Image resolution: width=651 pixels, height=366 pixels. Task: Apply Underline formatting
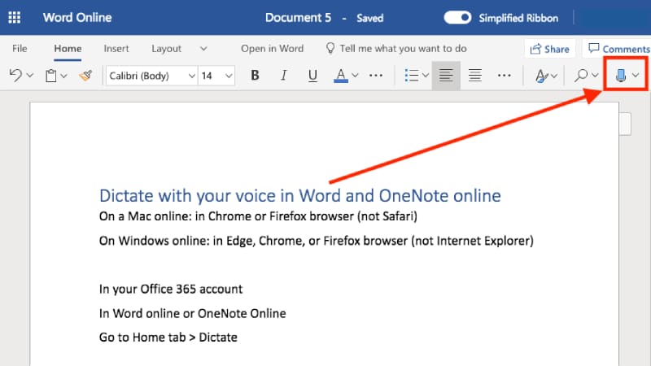coord(312,76)
